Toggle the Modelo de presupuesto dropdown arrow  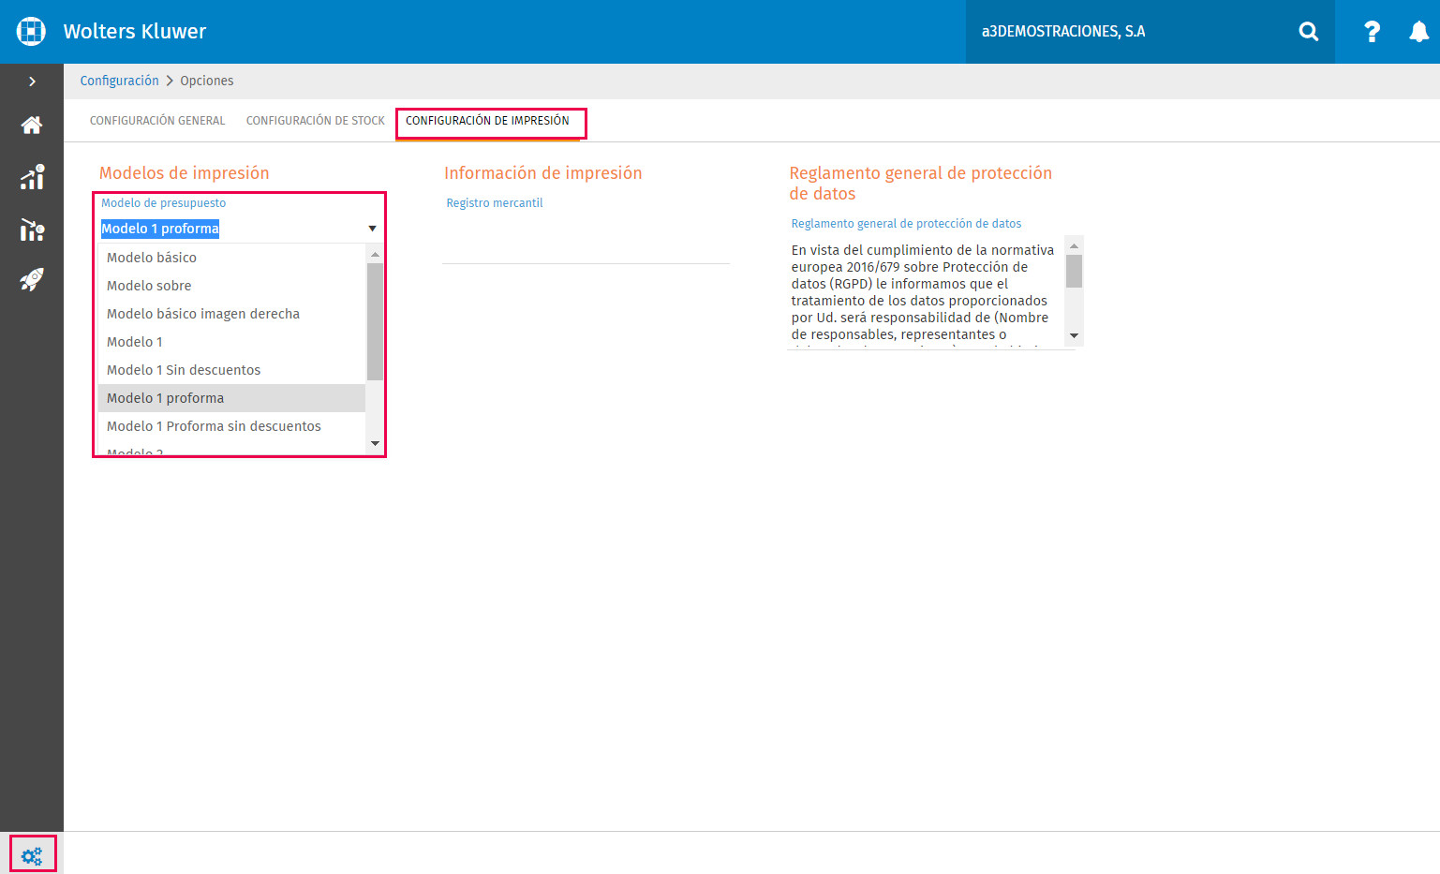click(x=372, y=229)
